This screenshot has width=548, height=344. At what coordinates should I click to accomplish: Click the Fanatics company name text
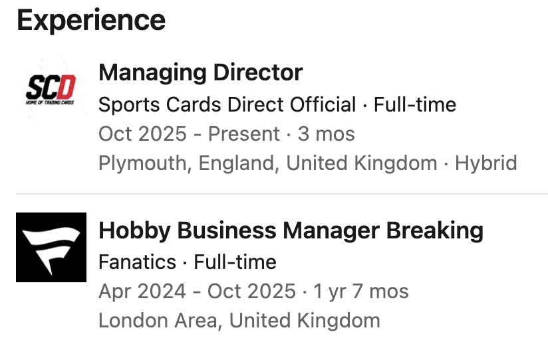137,262
